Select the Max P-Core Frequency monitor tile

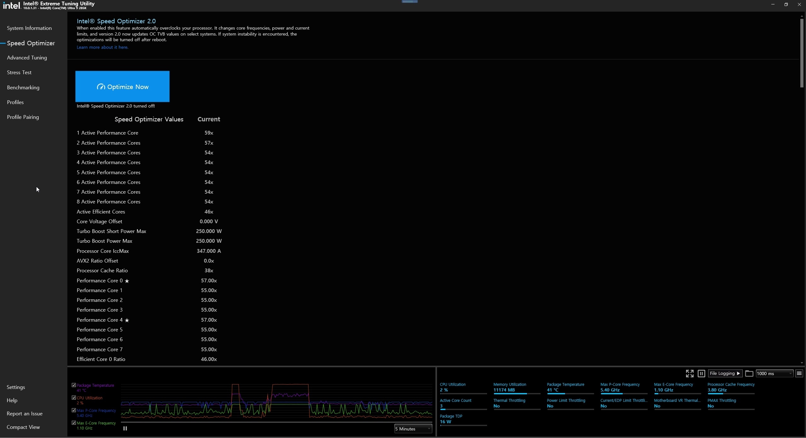point(624,389)
